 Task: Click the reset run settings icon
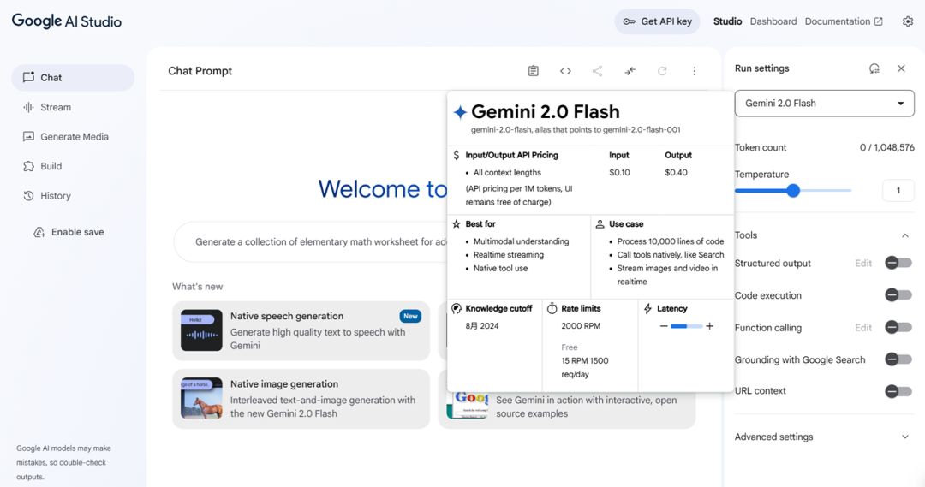(x=874, y=68)
